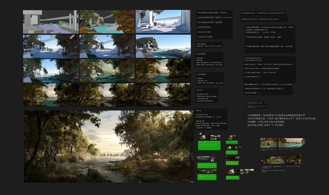Select the large final forest river render
The height and width of the screenshot is (195, 329).
(109, 146)
